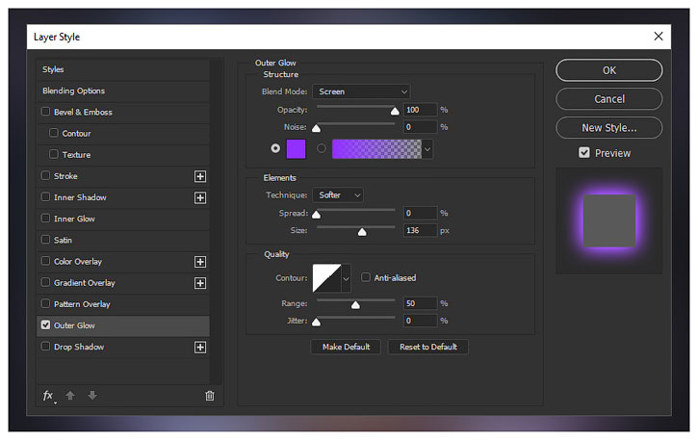Open the Technique Softer dropdown

pyautogui.click(x=338, y=195)
